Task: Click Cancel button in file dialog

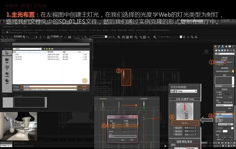Action: [84, 90]
